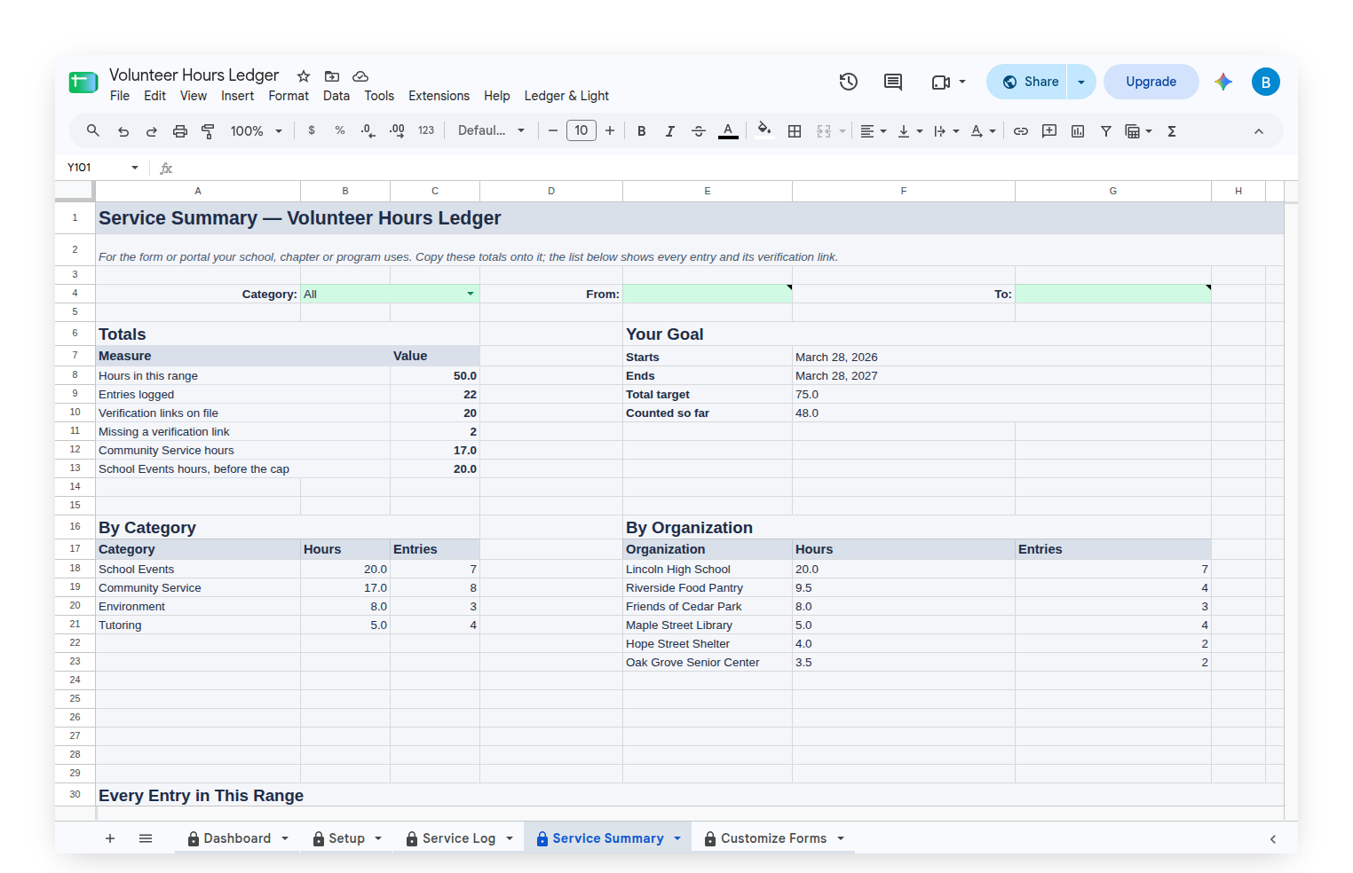Open the fill color picker
This screenshot has width=1353, height=873.
pos(764,131)
